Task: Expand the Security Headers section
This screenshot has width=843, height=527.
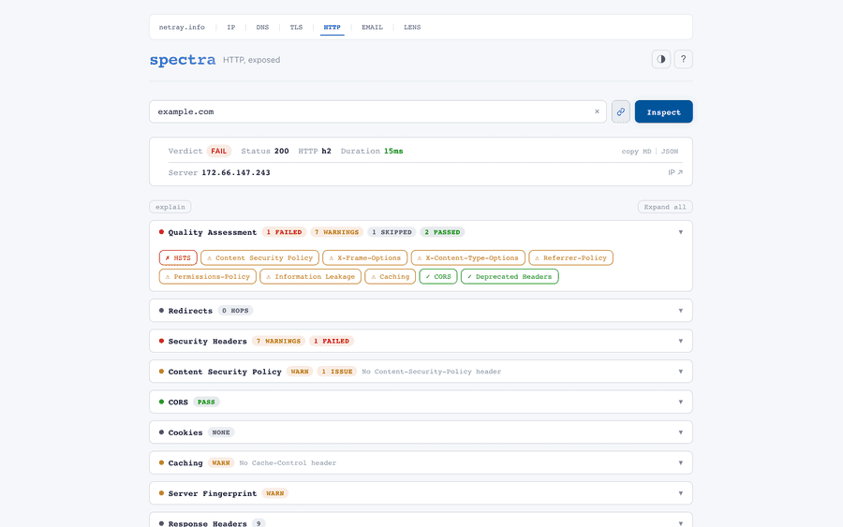Action: coord(681,341)
